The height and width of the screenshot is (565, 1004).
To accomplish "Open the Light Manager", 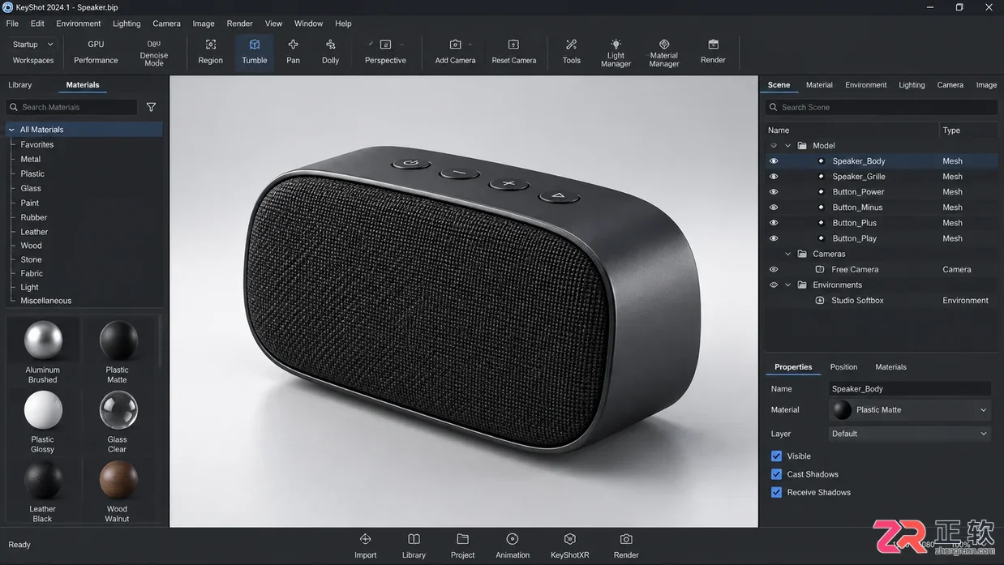I will pyautogui.click(x=616, y=53).
